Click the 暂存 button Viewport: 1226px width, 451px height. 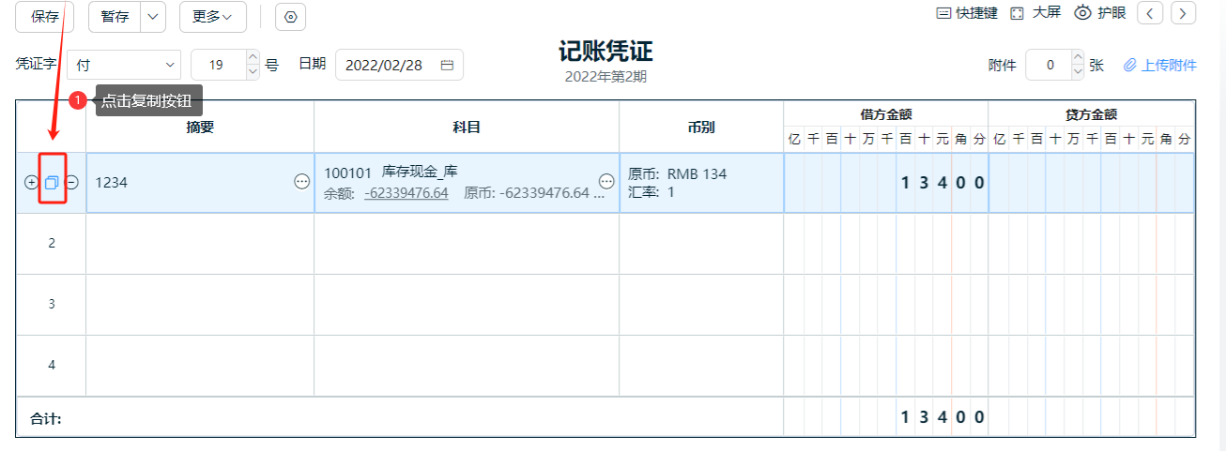tap(115, 17)
